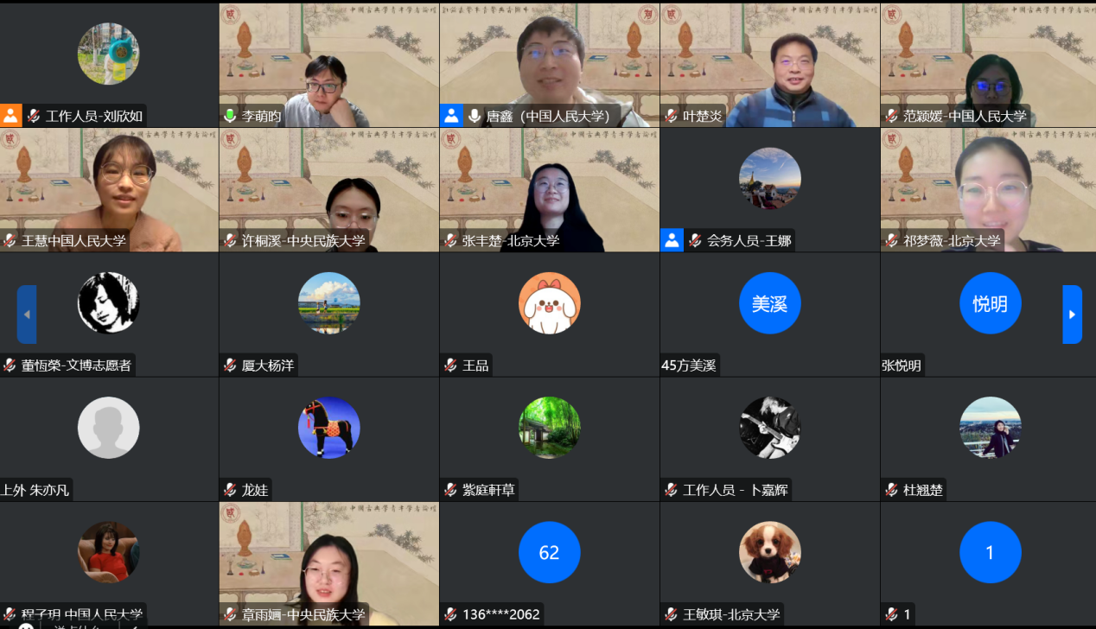Screen dimensions: 1096x629
Task: Click the puppy avatar of 王敏琪-北京大学
Action: pyautogui.click(x=769, y=552)
